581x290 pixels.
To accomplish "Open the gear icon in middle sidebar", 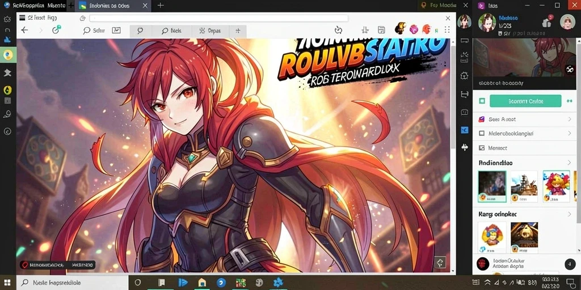I will pos(464,76).
